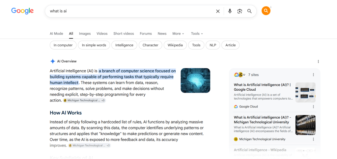Select the All results tab
Viewport: 337px width, 159px height.
pyautogui.click(x=71, y=34)
